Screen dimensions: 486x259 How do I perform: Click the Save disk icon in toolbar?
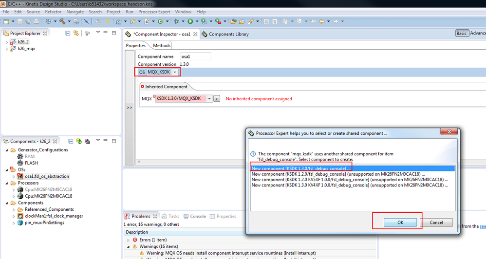[x=20, y=21]
